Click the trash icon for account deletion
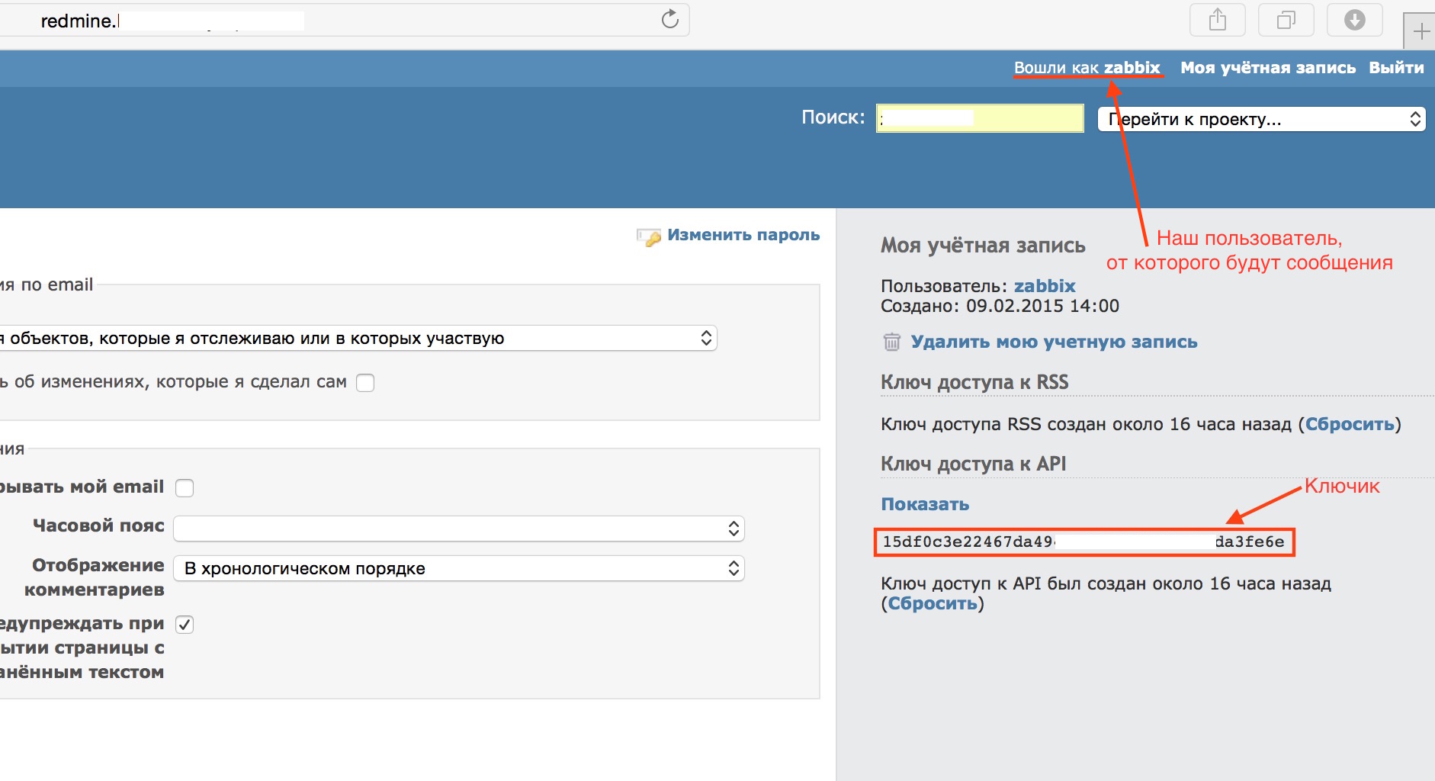 click(891, 342)
